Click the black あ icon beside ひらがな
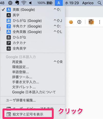 coord(9,38)
